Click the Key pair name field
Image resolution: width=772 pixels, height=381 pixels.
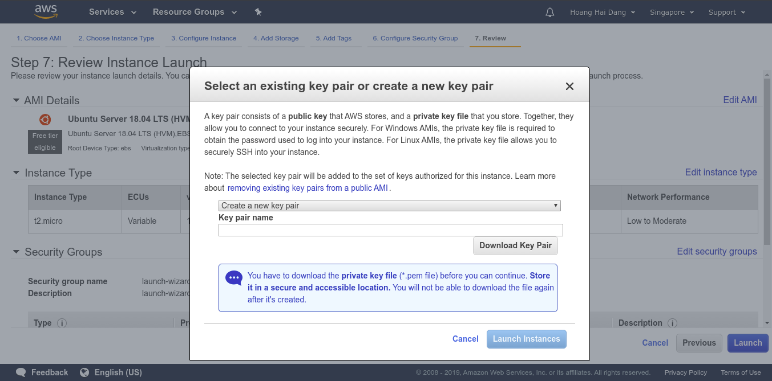390,230
